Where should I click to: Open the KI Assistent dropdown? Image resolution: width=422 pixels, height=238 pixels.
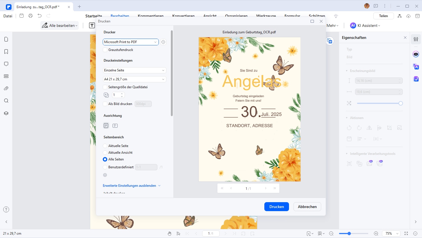point(365,25)
